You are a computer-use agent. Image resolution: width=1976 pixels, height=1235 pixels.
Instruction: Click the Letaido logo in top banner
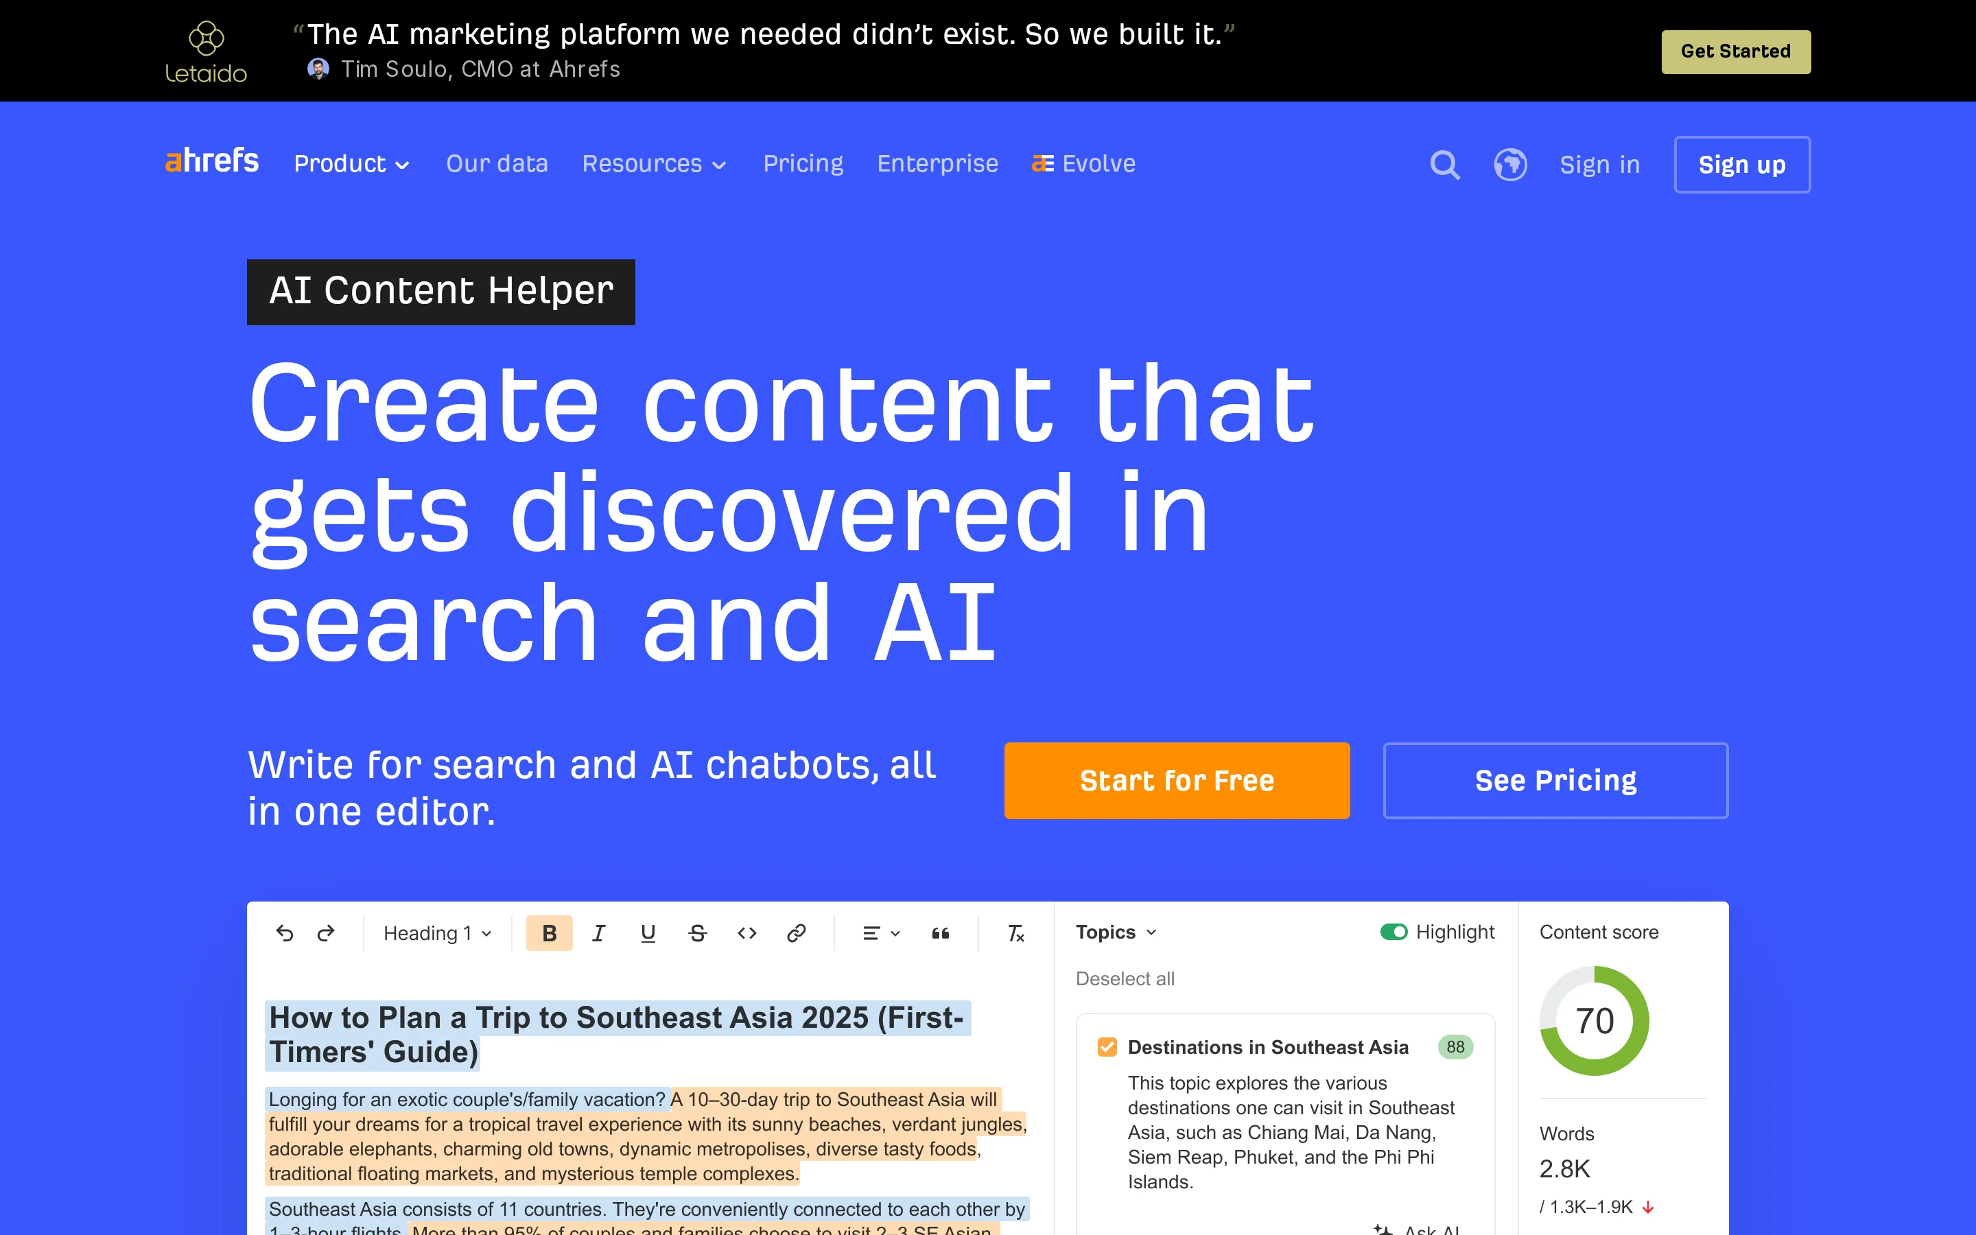pyautogui.click(x=206, y=51)
